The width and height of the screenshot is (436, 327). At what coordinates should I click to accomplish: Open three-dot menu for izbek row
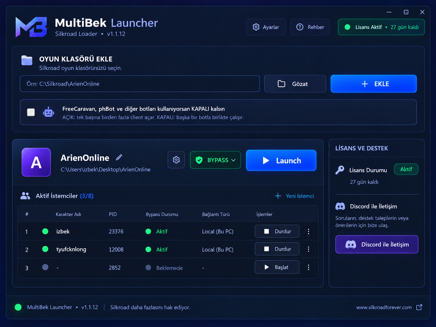[x=308, y=231]
